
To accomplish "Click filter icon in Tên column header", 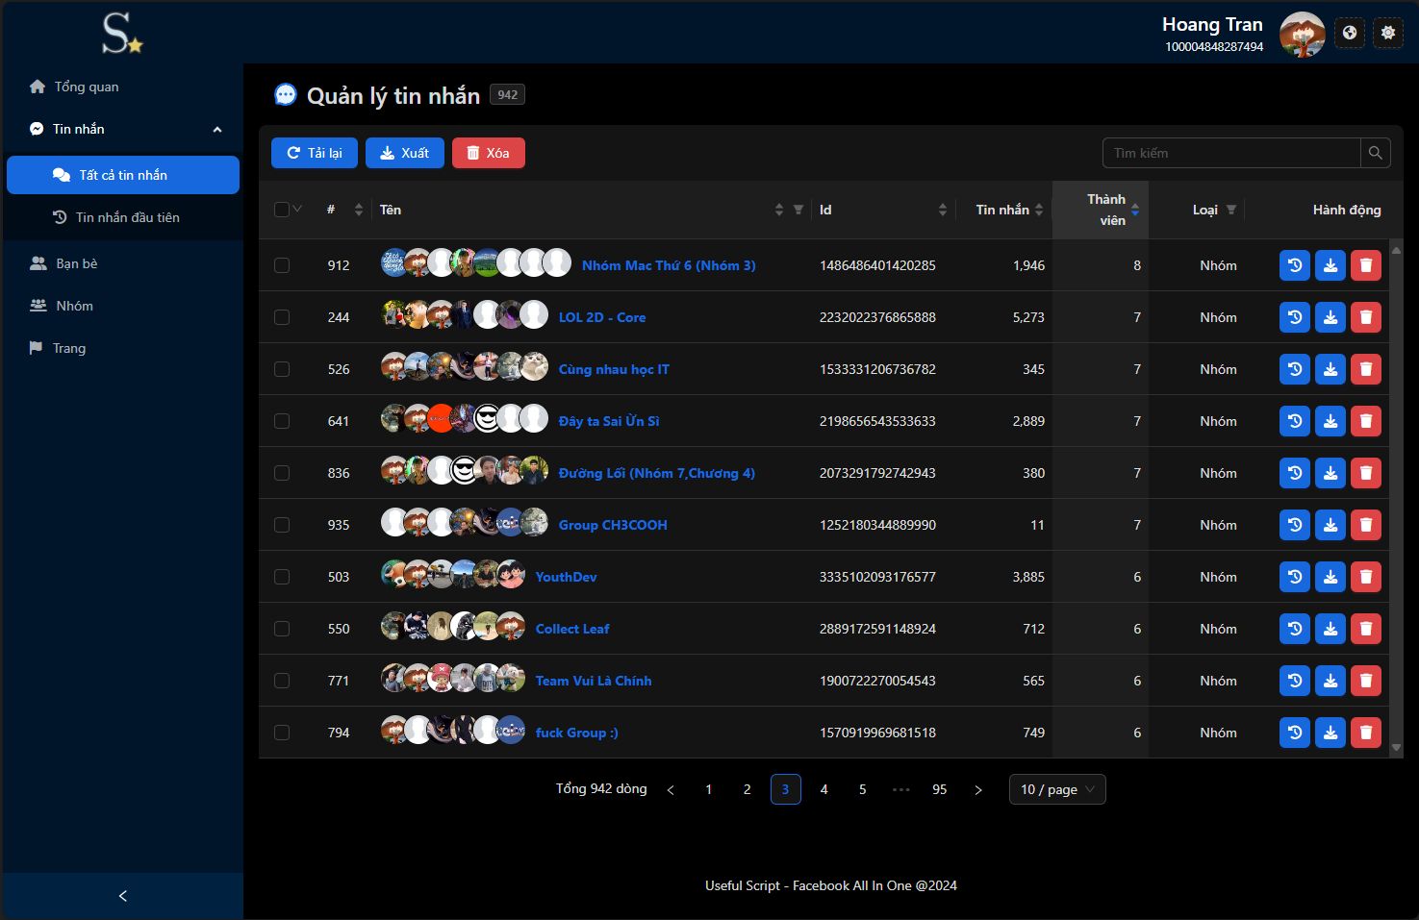I will click(x=798, y=210).
